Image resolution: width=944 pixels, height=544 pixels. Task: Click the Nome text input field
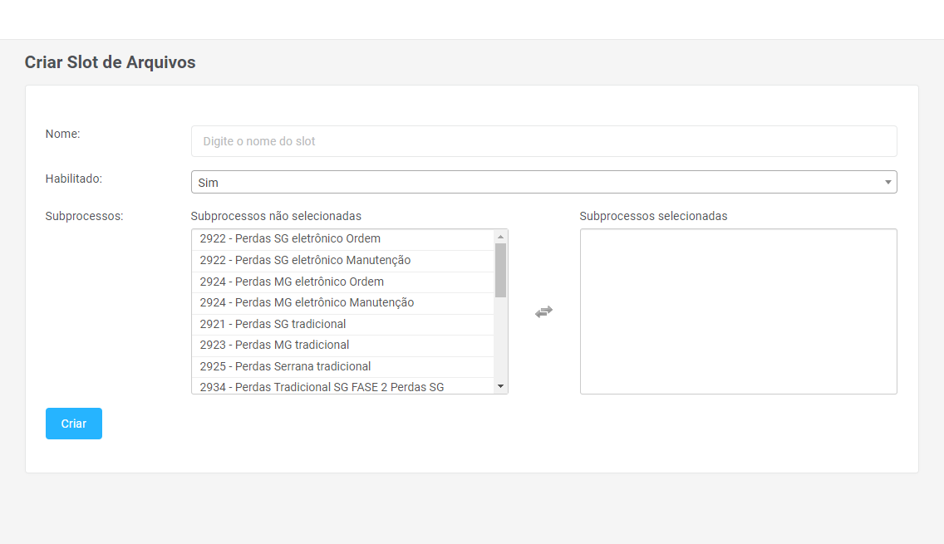(543, 141)
